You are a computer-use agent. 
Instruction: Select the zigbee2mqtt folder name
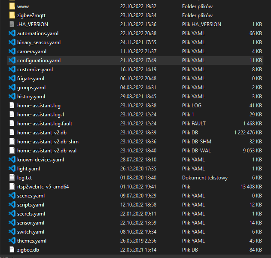31,15
